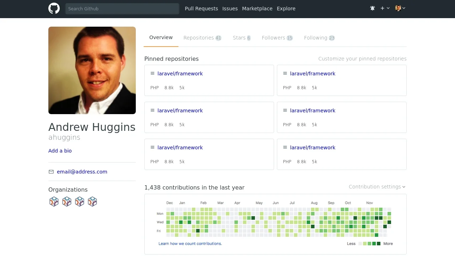The image size is (455, 256).
Task: Open the GitHub octocat logo homepage
Action: (54, 9)
